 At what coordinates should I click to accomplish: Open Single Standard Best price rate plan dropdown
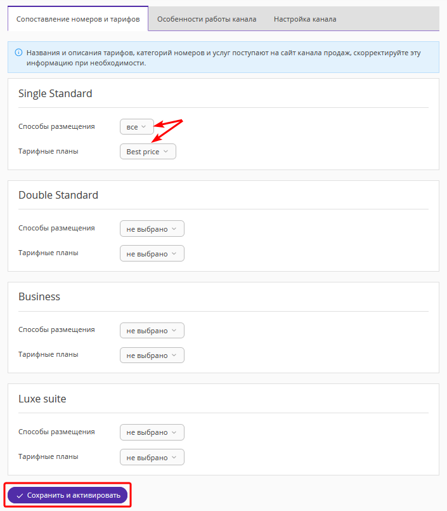pyautogui.click(x=148, y=152)
